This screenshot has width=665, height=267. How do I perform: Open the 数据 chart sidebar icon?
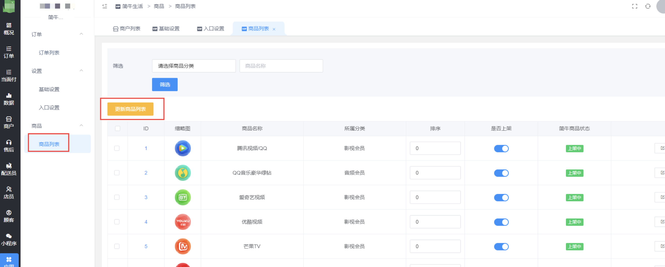click(9, 99)
